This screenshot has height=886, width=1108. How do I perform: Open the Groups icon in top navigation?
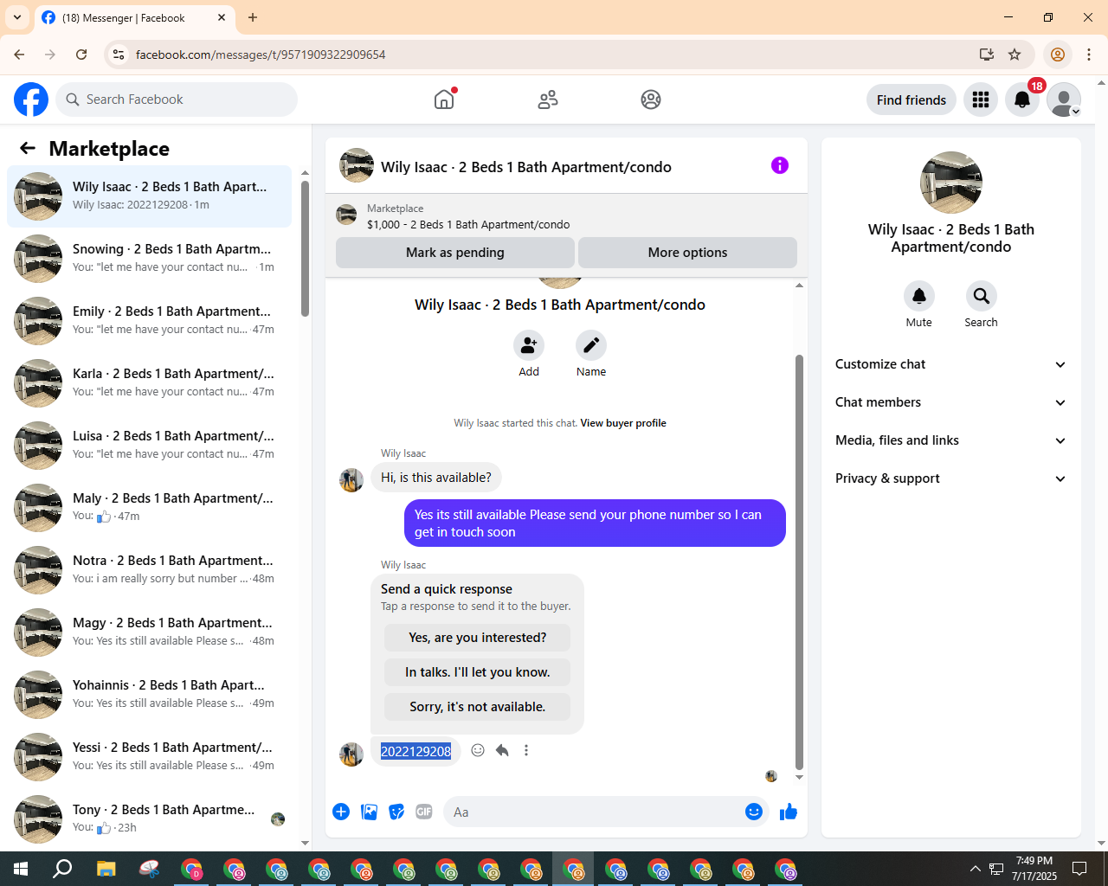pos(651,100)
